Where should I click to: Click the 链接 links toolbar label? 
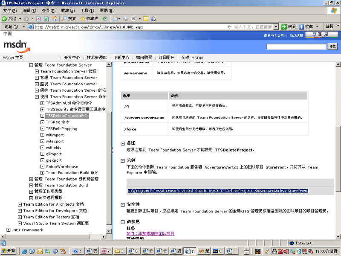[329, 26]
